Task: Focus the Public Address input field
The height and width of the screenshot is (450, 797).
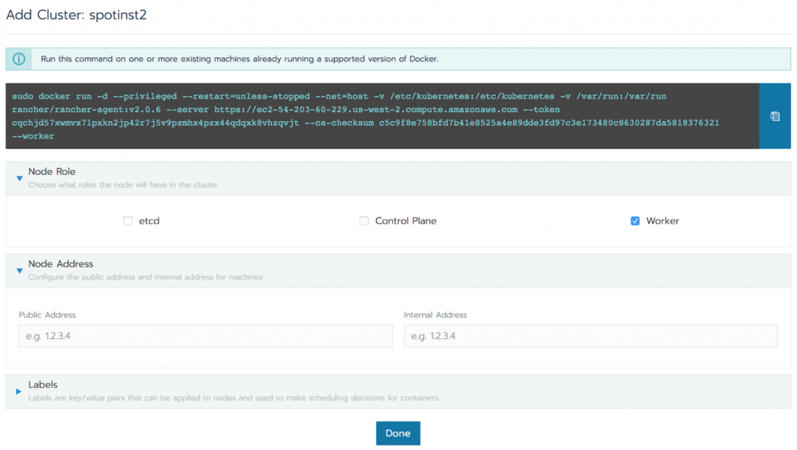Action: (205, 336)
